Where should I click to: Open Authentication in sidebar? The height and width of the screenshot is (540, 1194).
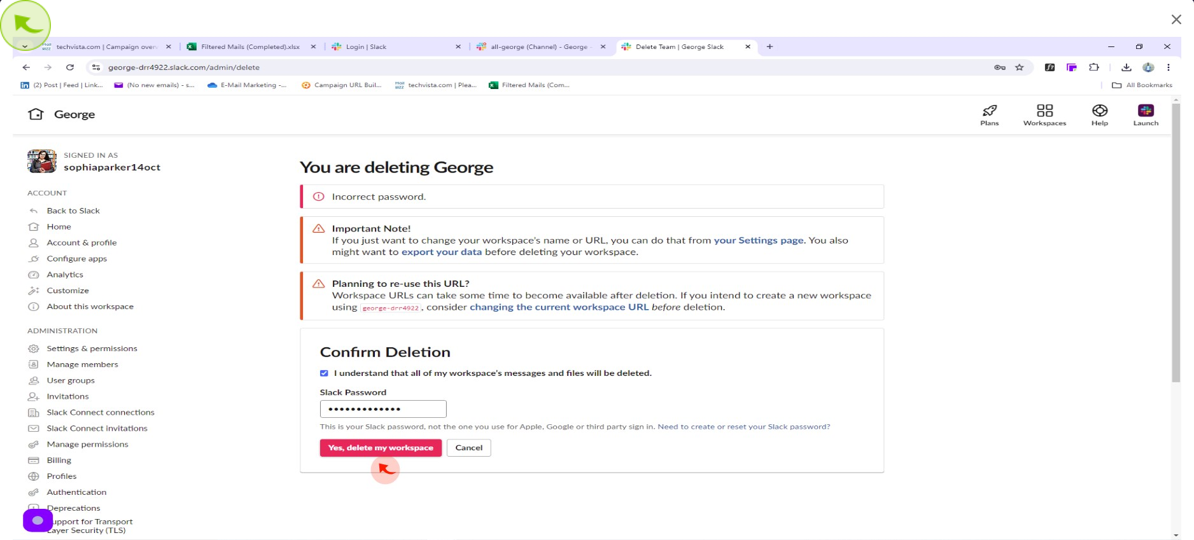(x=76, y=492)
